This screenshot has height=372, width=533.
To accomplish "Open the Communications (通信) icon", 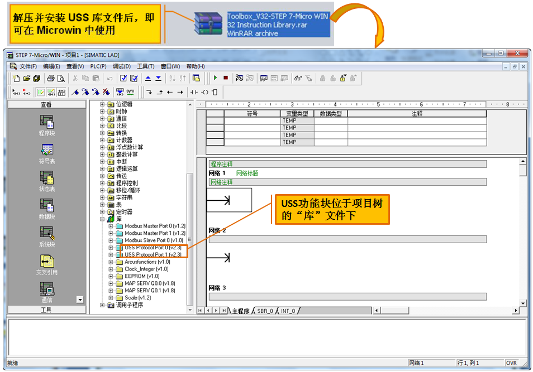I will (47, 289).
